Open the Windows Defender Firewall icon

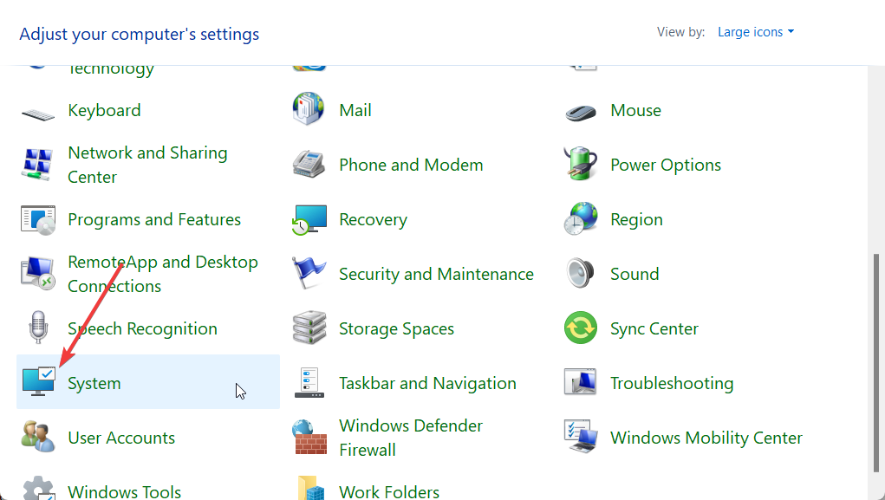[309, 438]
